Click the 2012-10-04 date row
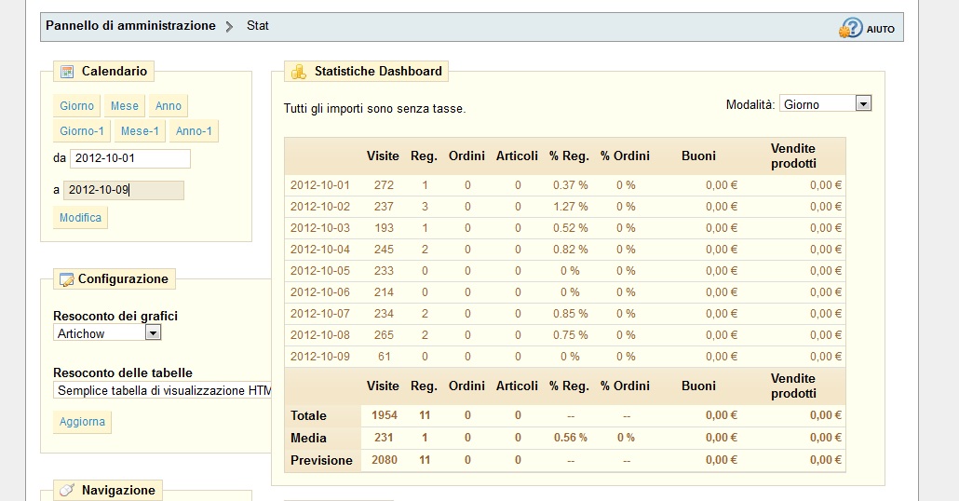The height and width of the screenshot is (501, 959). coord(565,250)
